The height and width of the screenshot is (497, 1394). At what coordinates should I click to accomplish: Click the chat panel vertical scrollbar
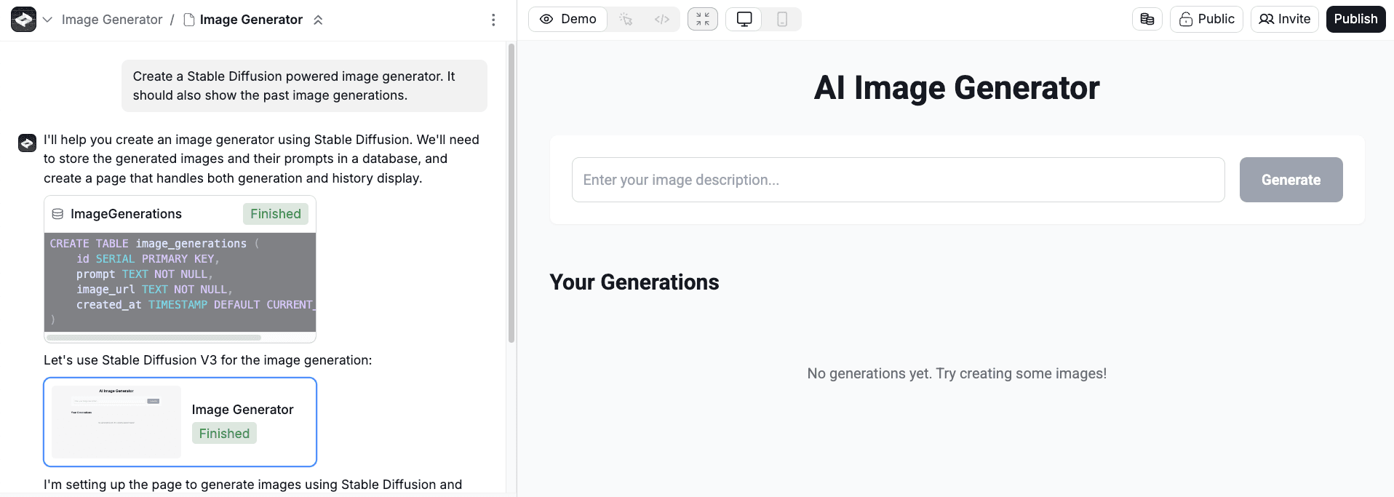coord(511,193)
